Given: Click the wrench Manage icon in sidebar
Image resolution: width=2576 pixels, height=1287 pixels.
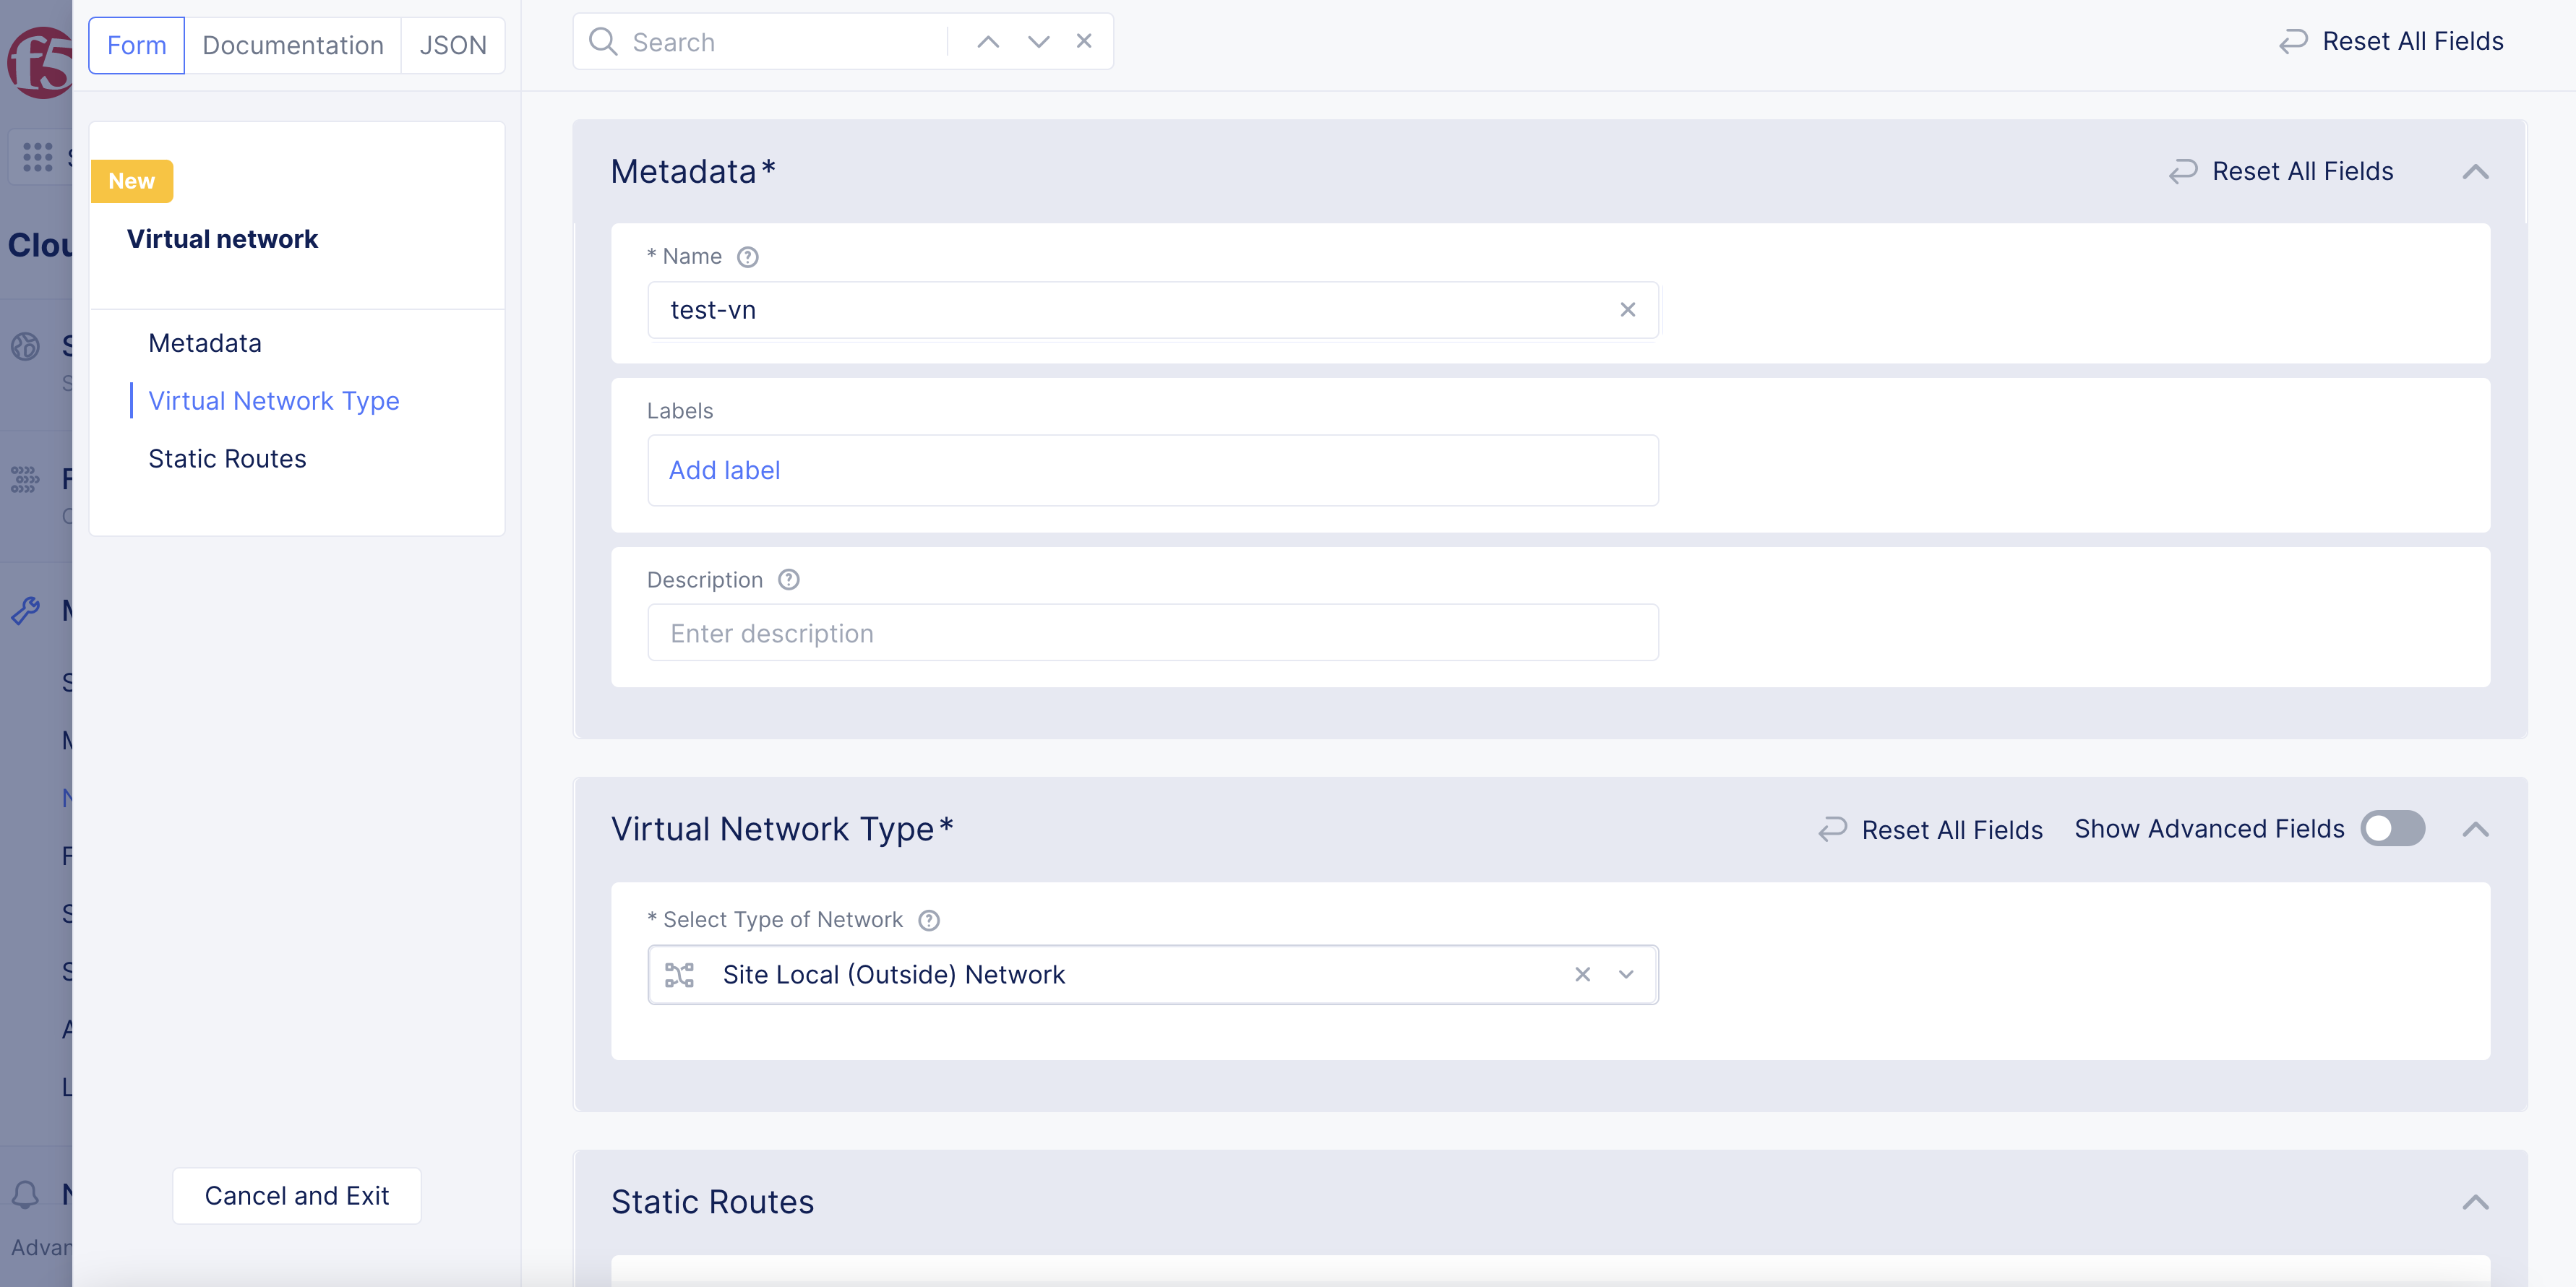Looking at the screenshot, I should point(26,610).
